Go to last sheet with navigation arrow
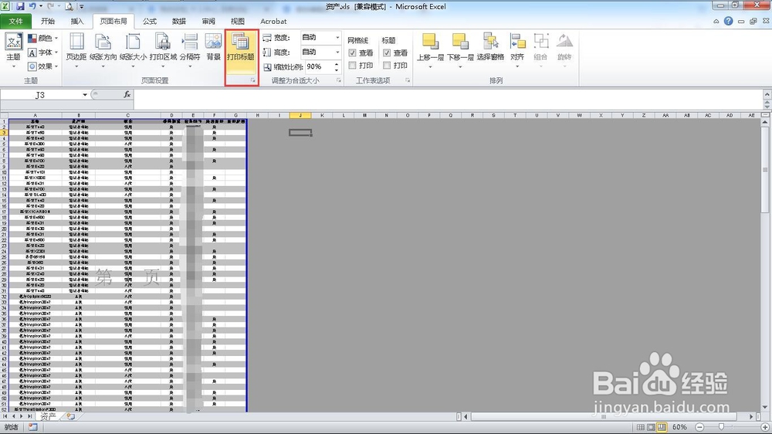Viewport: 772px width, 434px height. coord(29,417)
